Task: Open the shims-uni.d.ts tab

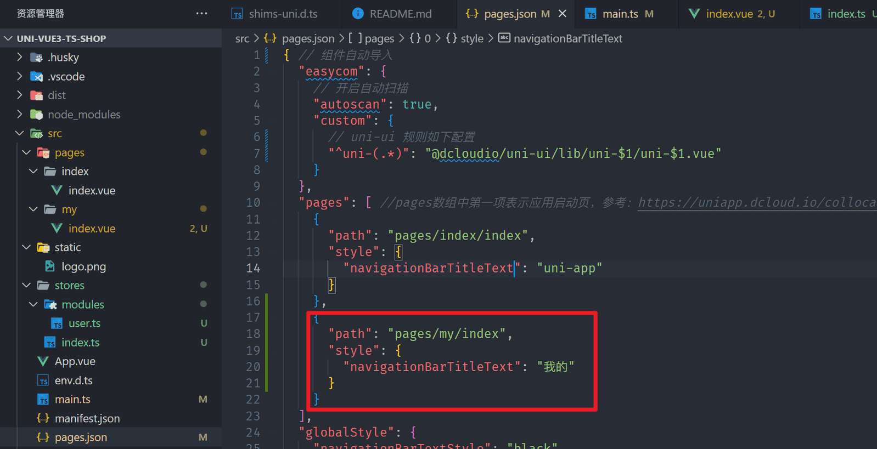Action: coord(283,14)
